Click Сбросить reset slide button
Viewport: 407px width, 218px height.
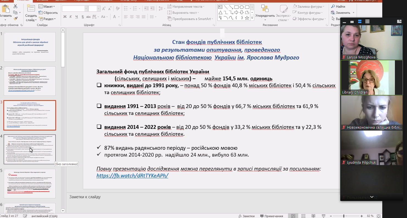click(x=48, y=13)
